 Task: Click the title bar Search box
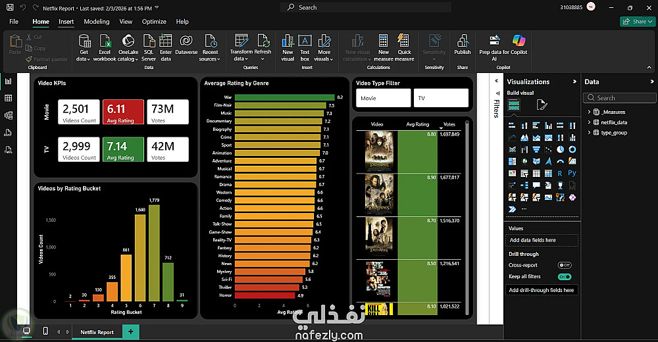(365, 7)
